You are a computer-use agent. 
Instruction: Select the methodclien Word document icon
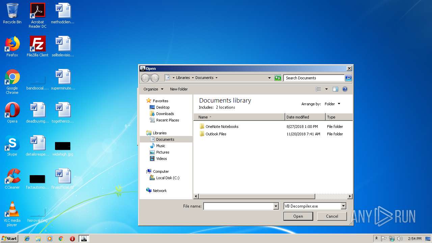pos(63,13)
